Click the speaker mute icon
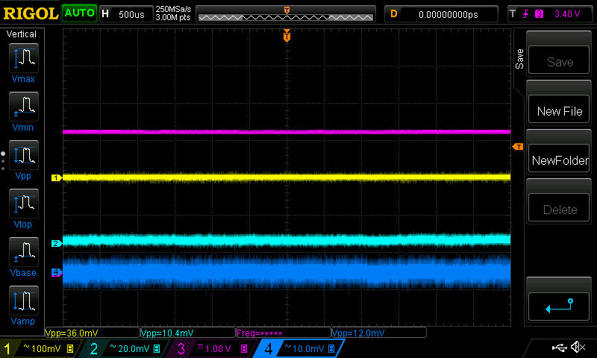The width and height of the screenshot is (597, 358). coord(577,348)
